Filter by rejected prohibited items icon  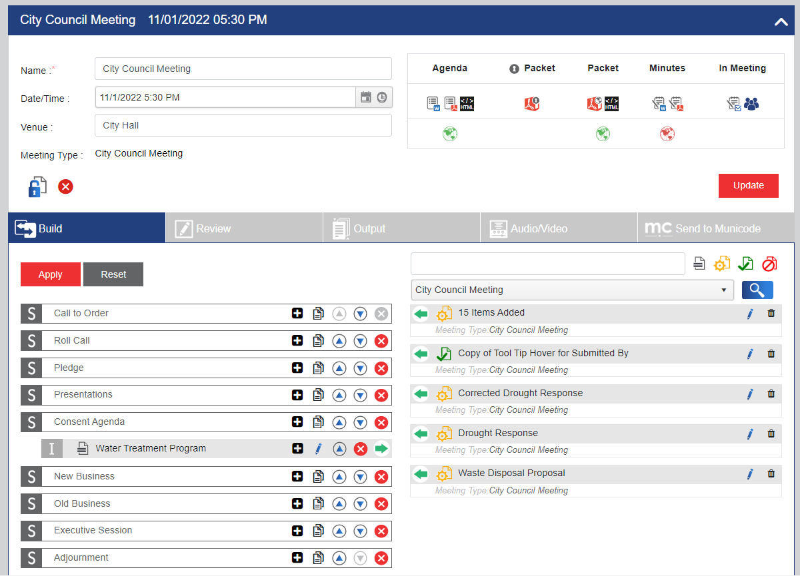coord(769,264)
